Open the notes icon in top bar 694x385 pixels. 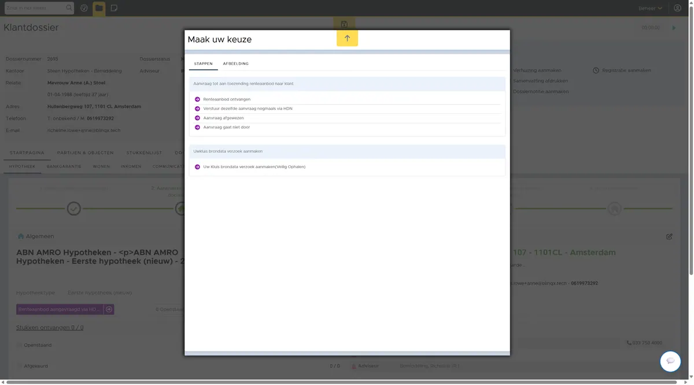114,8
